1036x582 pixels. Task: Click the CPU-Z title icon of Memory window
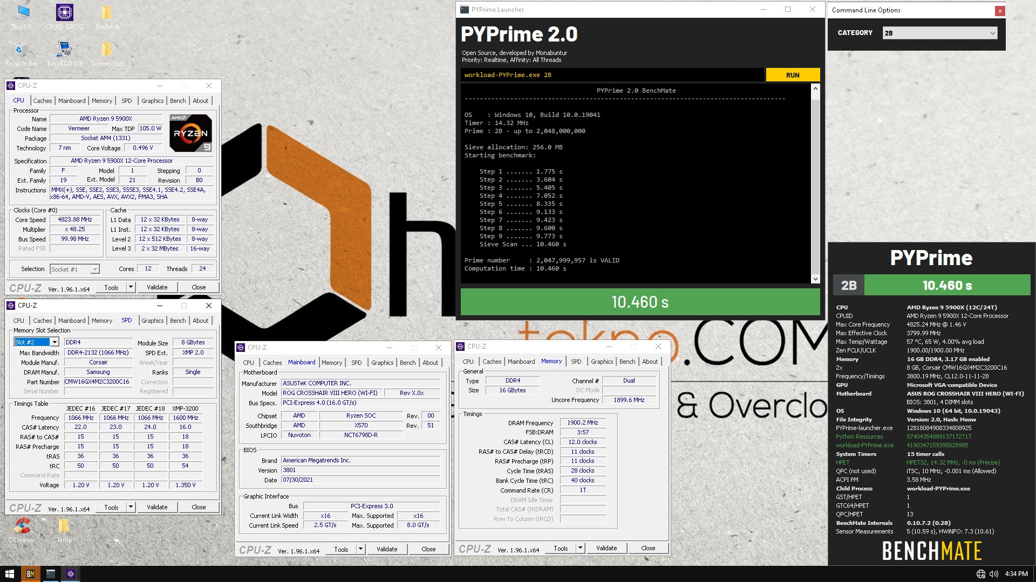(460, 347)
